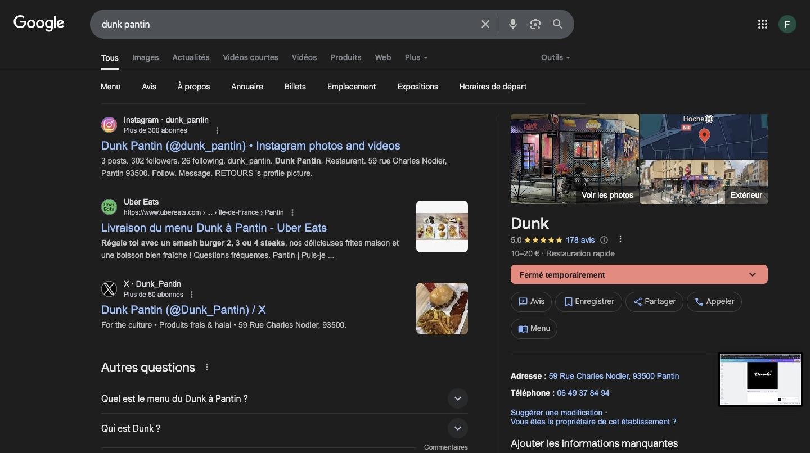Viewport: 810px width, 453px height.
Task: Open the 'Outils' dropdown
Action: pos(555,57)
